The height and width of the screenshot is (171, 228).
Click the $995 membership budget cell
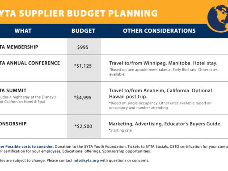click(83, 47)
